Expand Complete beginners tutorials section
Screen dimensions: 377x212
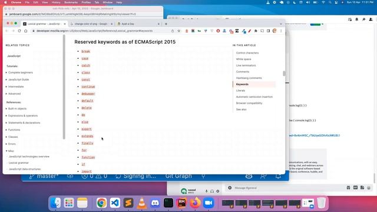[20, 72]
